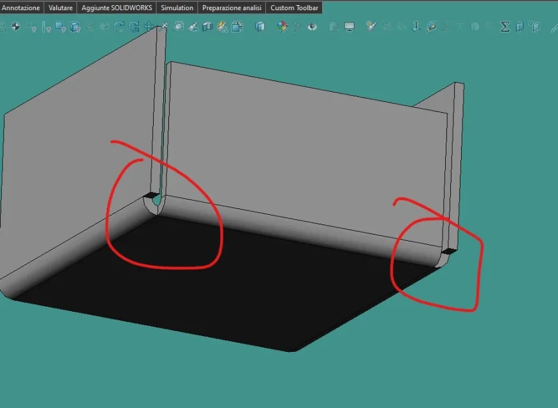This screenshot has width=558, height=408.
Task: Activate Zoom to Fit magnifier icon
Action: pyautogui.click(x=179, y=27)
